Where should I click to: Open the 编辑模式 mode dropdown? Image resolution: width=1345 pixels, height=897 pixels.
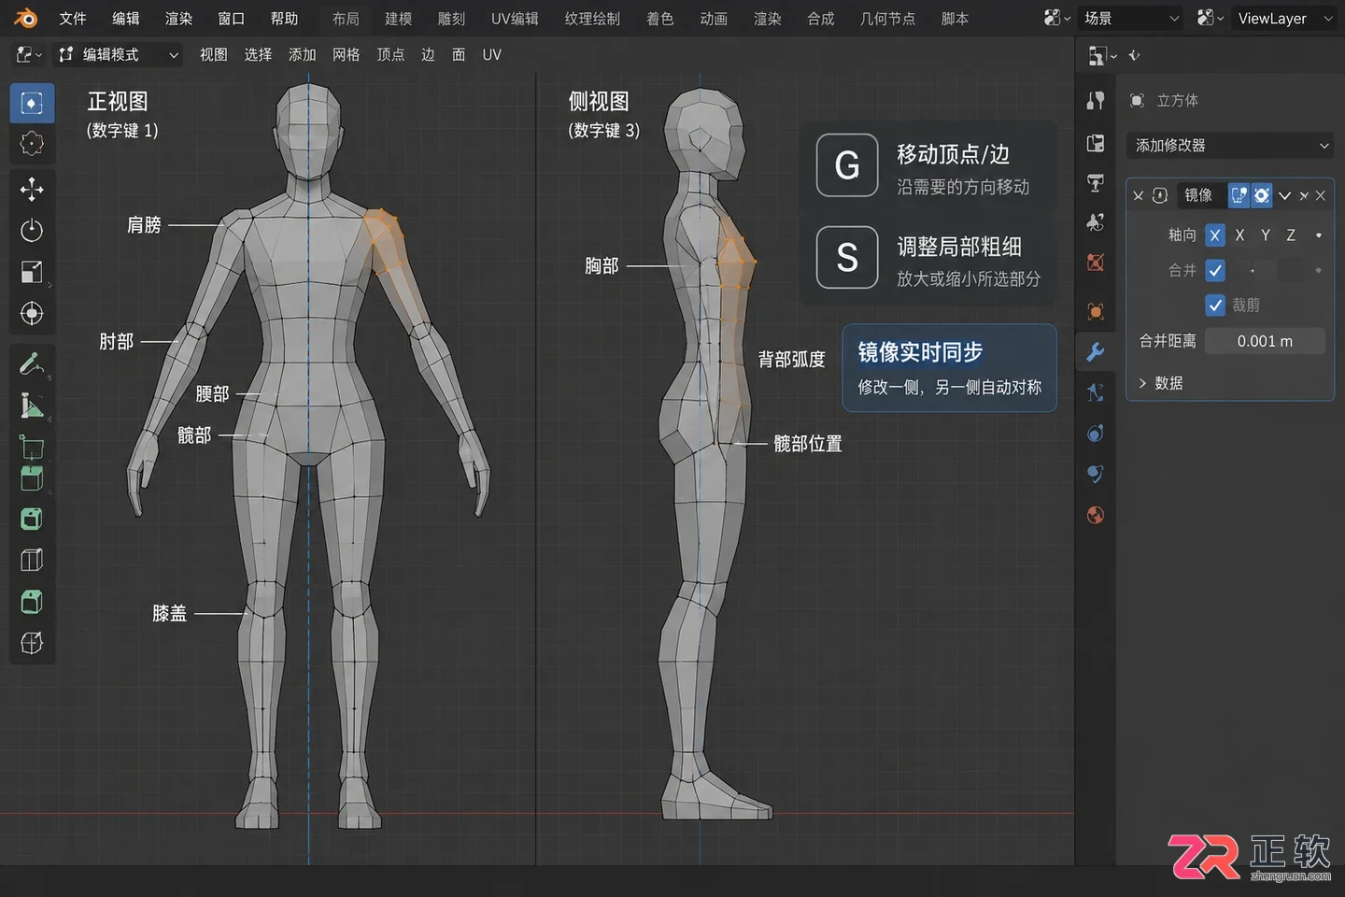[118, 55]
